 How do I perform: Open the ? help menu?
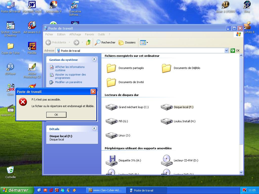pyautogui.click(x=109, y=34)
